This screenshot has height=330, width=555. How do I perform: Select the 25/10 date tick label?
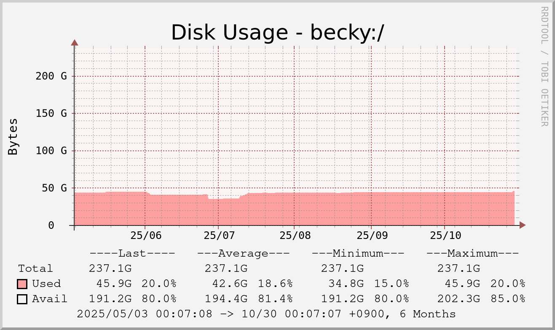pos(445,235)
